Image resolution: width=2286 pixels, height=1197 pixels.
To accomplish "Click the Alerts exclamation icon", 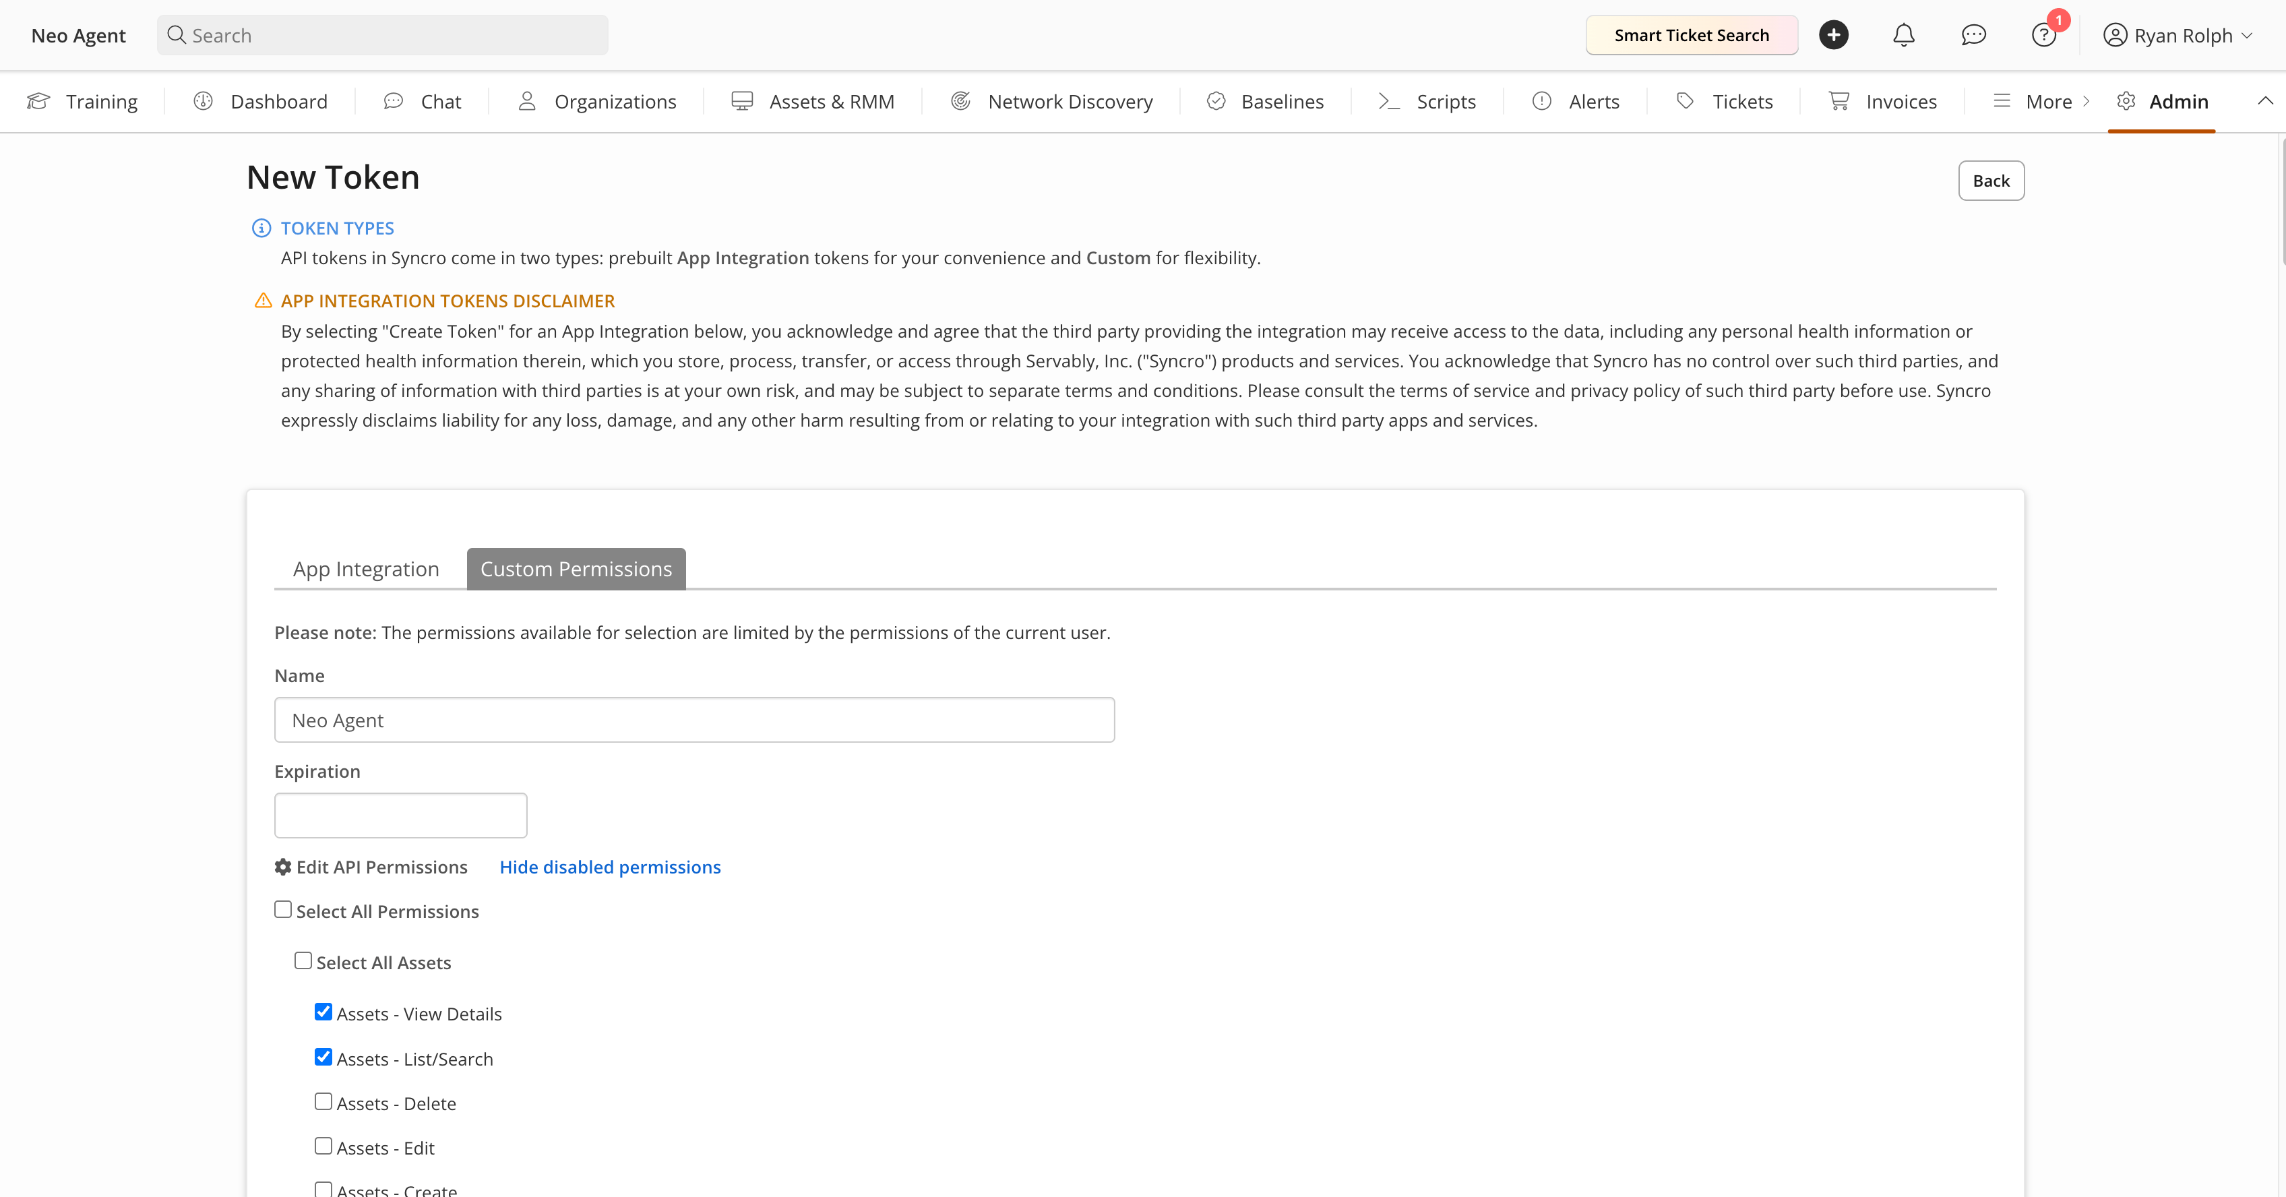I will [1543, 101].
